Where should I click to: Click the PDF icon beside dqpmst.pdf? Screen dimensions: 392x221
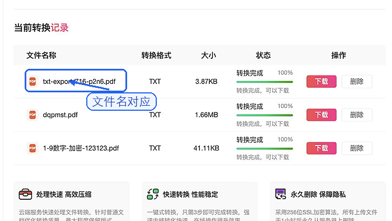click(32, 115)
